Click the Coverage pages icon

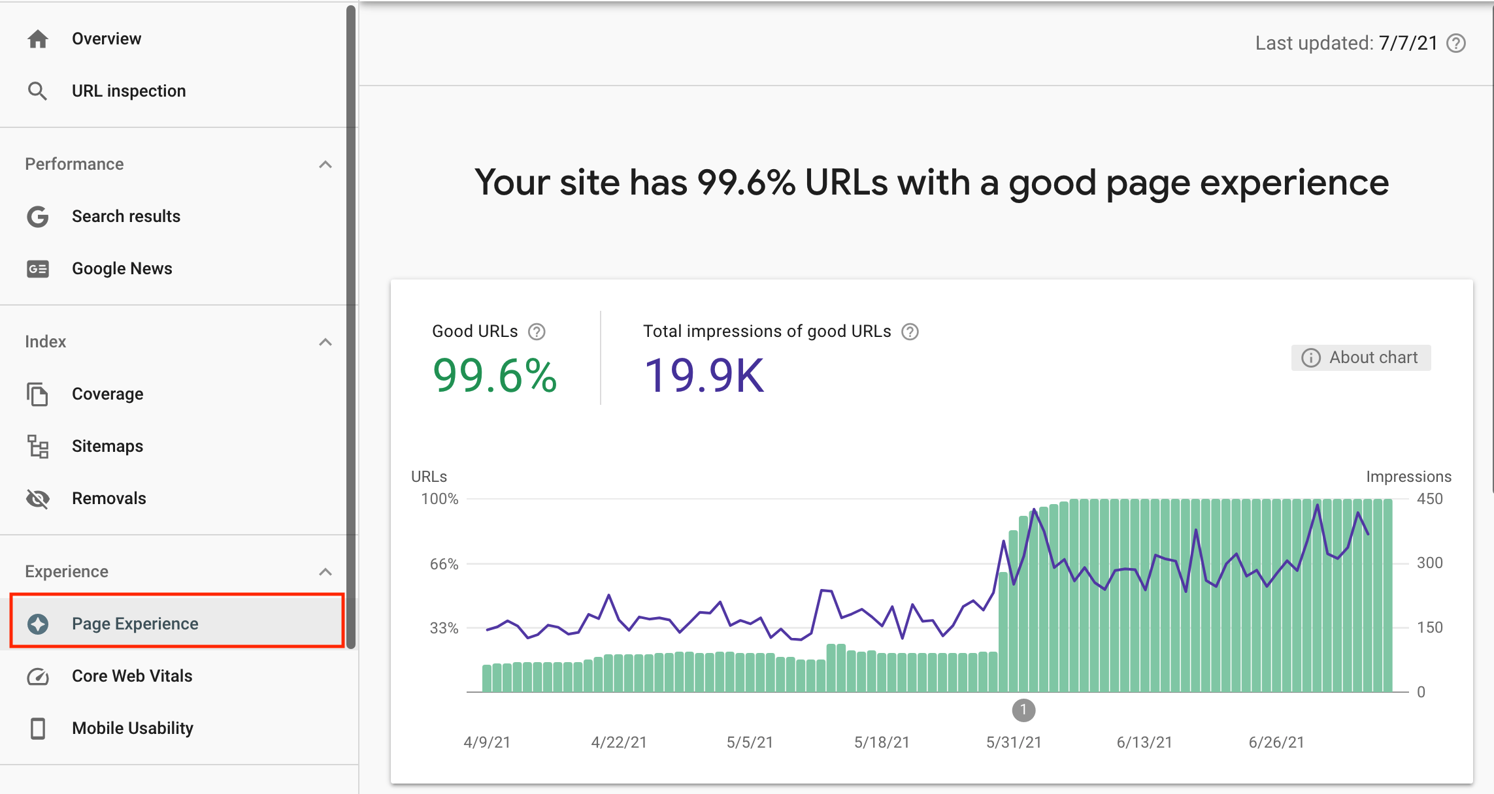click(38, 394)
